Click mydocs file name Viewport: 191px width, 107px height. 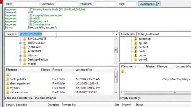[x=15, y=88]
